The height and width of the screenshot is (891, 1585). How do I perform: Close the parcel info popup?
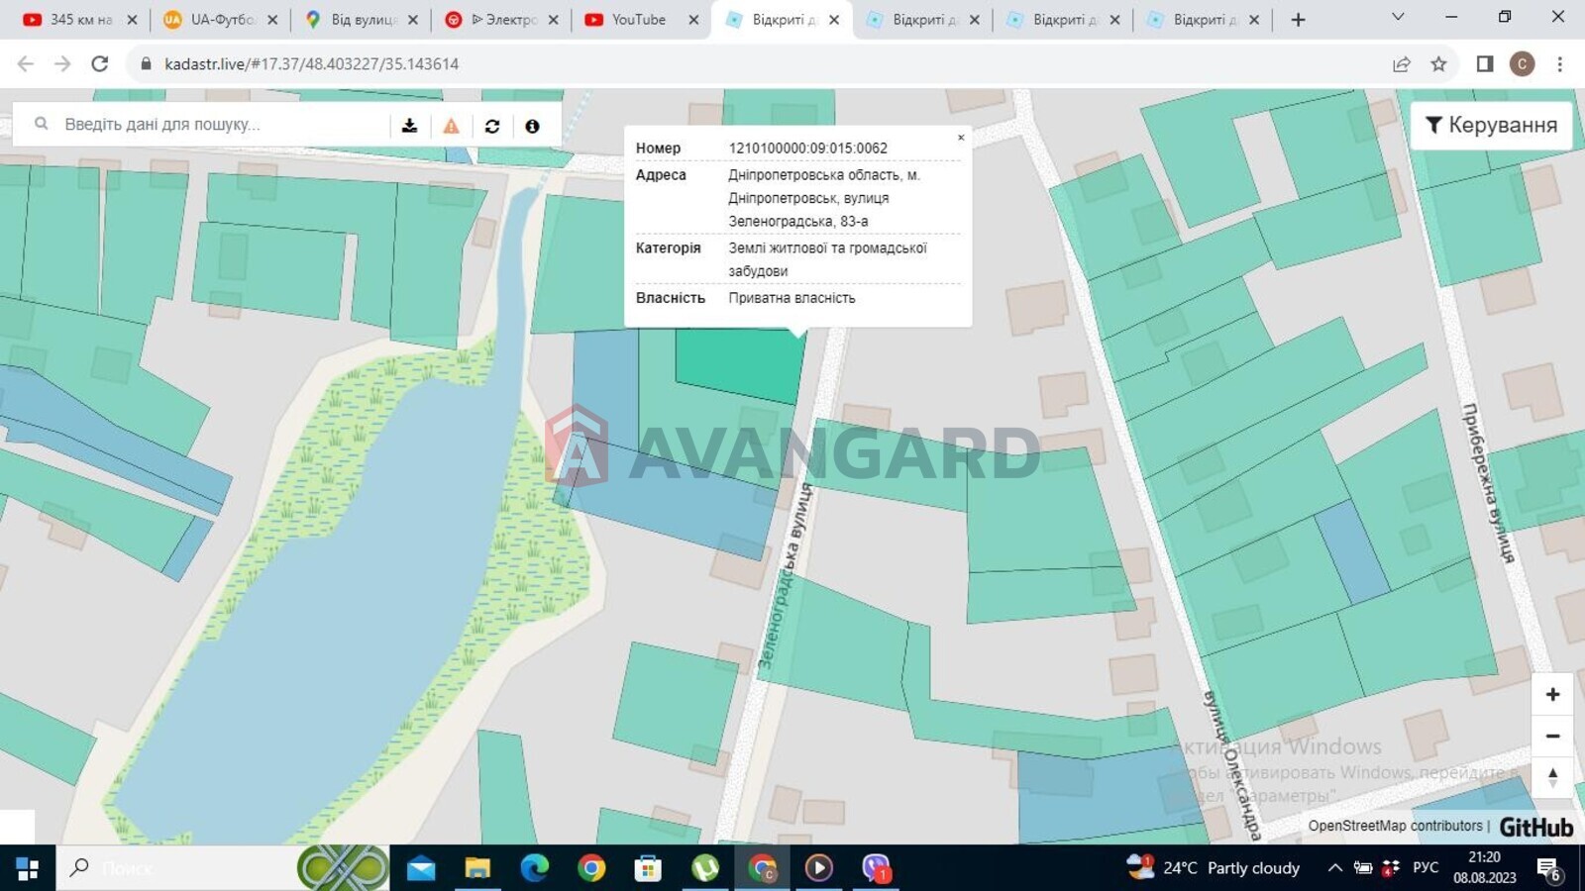[960, 138]
